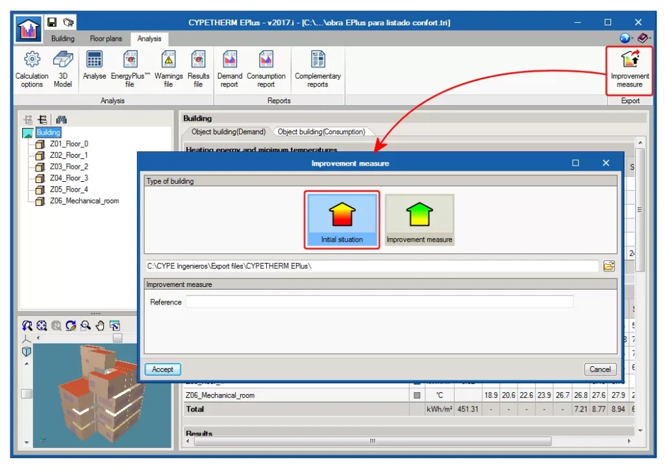Open the Object building(Consumption) tab

[321, 132]
